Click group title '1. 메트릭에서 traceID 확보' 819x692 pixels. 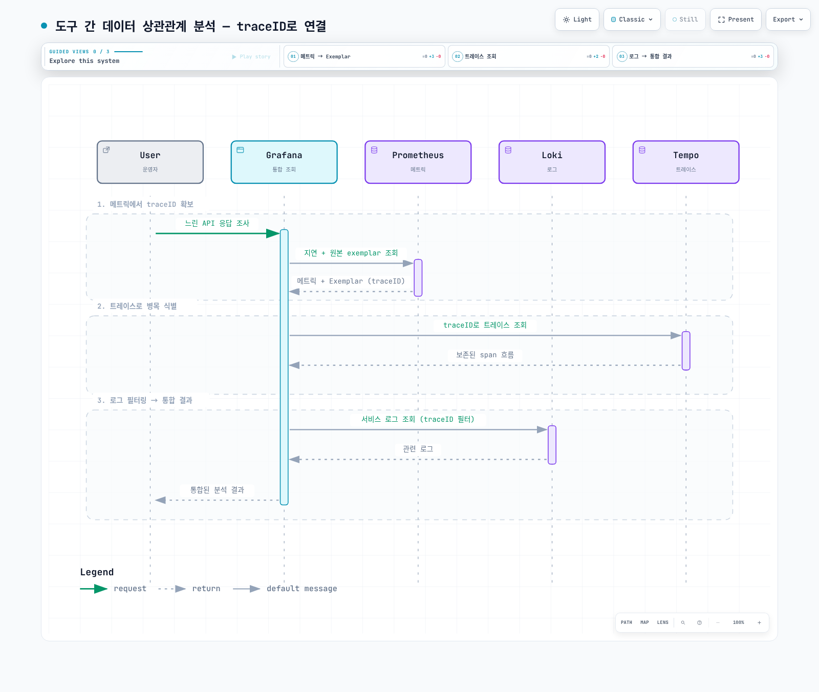point(145,204)
